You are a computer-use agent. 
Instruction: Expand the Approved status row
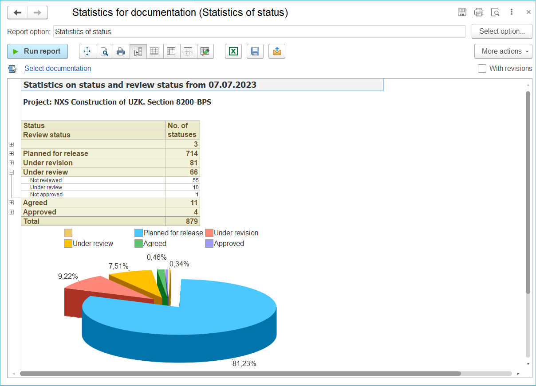point(12,212)
